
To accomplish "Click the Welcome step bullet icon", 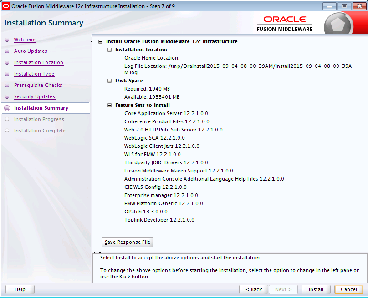I will click(7, 40).
